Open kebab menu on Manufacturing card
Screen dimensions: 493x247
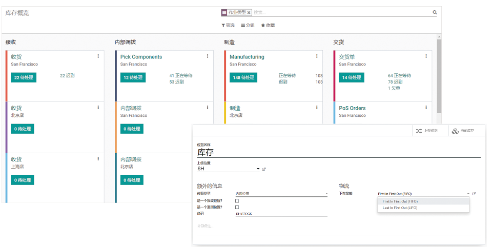pyautogui.click(x=317, y=56)
